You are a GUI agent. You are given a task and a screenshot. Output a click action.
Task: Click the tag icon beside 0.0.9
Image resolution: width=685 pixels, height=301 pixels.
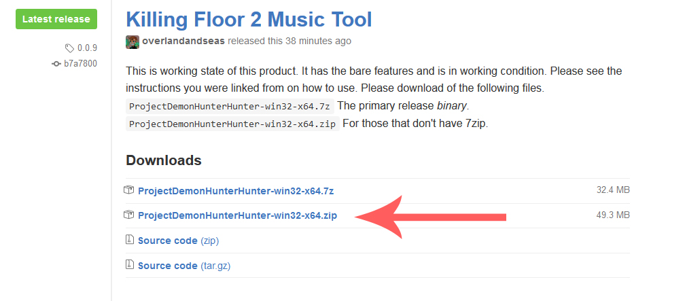(x=69, y=48)
